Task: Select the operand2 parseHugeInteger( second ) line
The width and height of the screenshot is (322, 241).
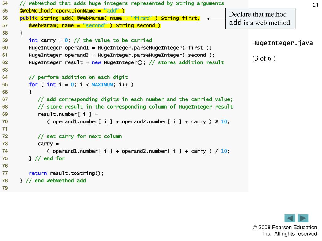Action: (122, 55)
